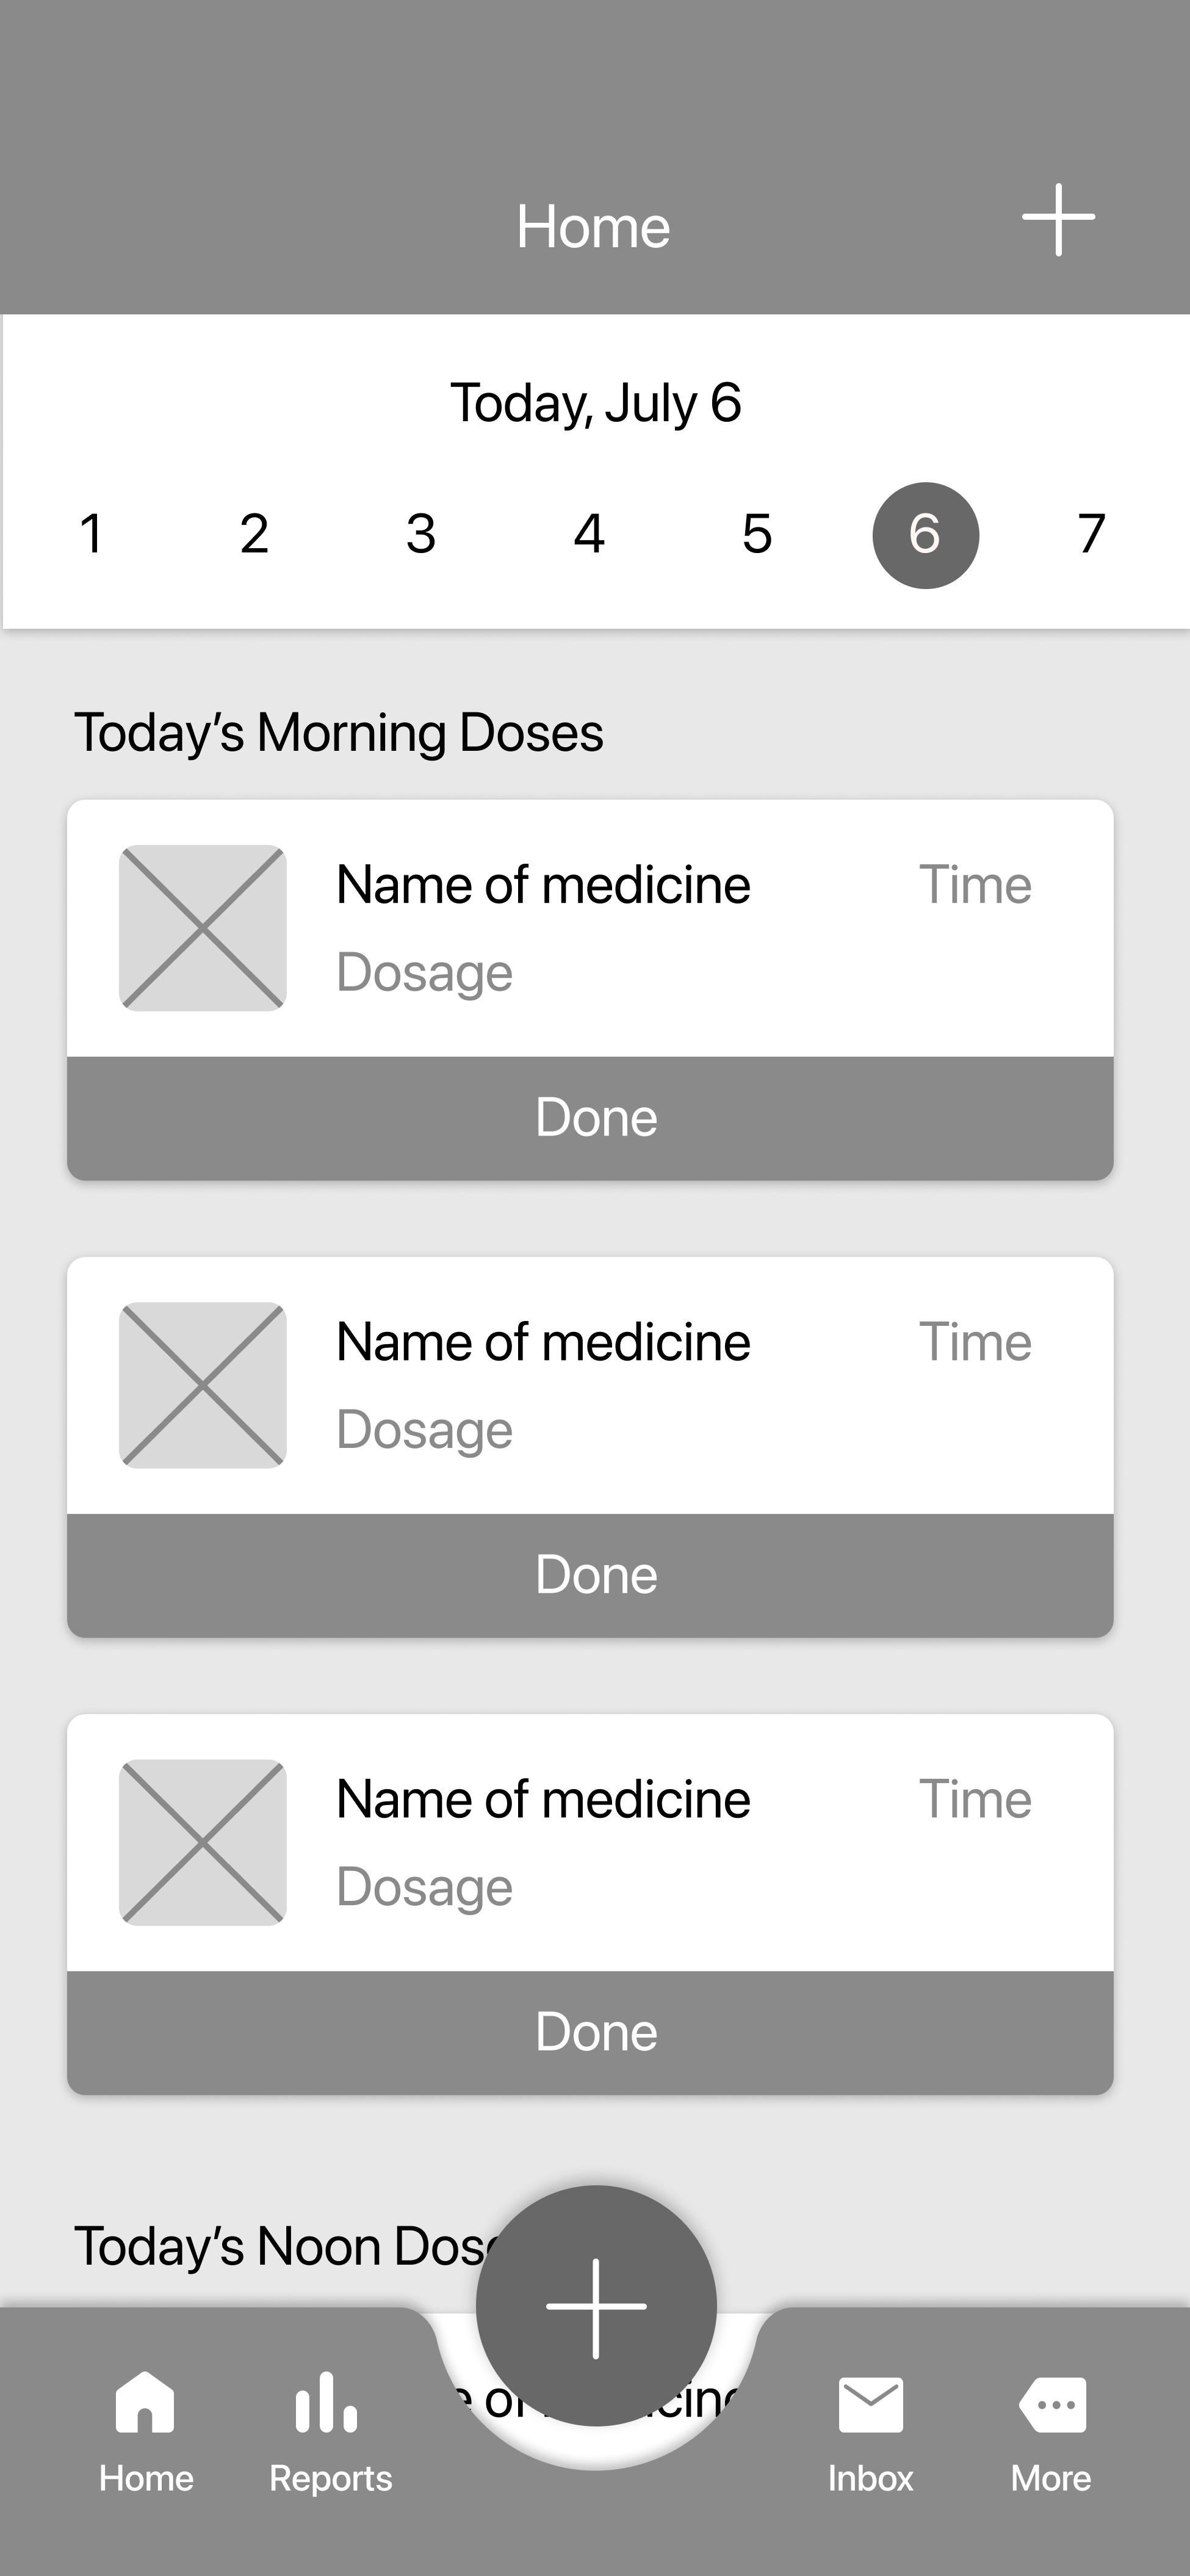Tap the plus icon in the header
Viewport: 1190px width, 2576px height.
tap(1058, 220)
